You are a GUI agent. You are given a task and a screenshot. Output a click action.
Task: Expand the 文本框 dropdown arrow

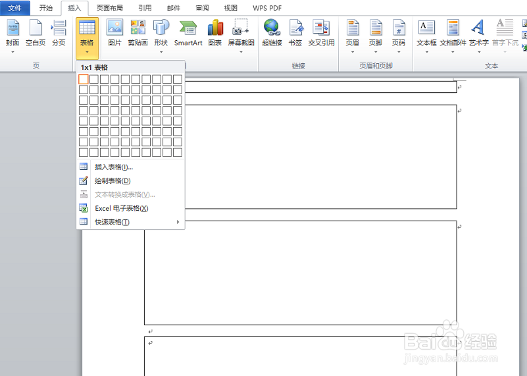(x=427, y=52)
